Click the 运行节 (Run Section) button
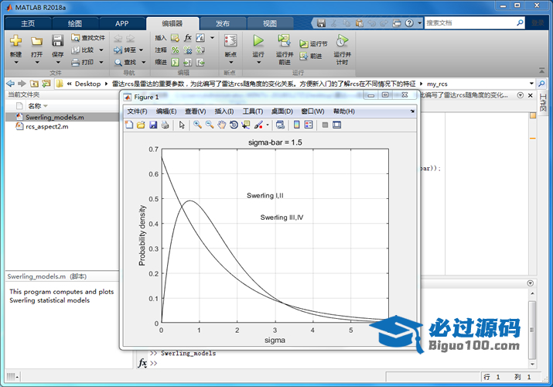This screenshot has width=553, height=387. point(313,44)
